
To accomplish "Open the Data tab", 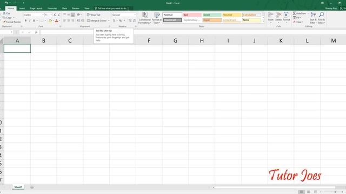I will [x=64, y=9].
